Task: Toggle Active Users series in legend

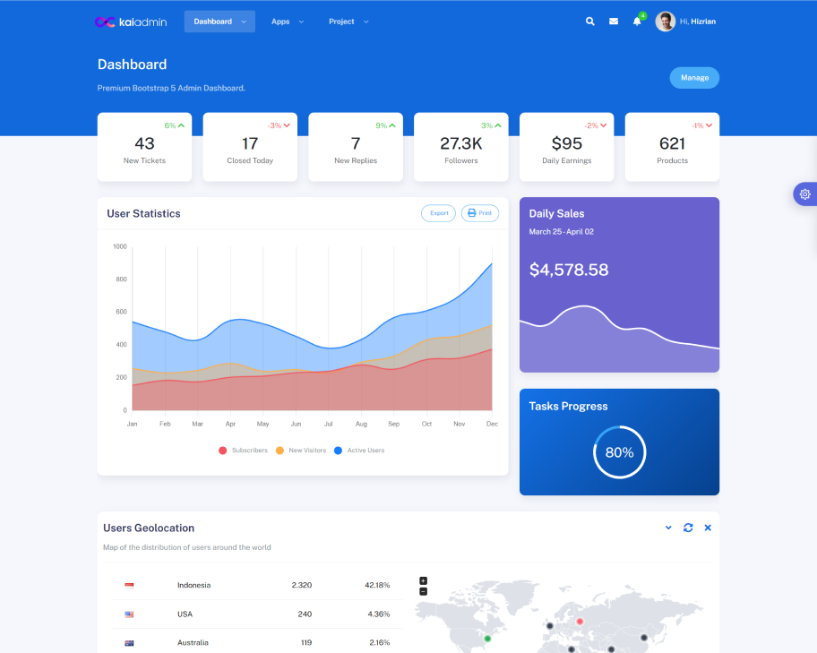Action: pos(359,451)
